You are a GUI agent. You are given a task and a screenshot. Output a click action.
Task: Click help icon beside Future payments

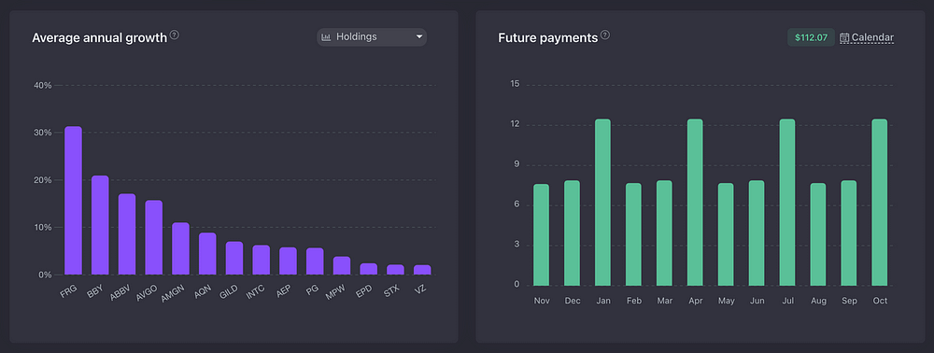[605, 35]
